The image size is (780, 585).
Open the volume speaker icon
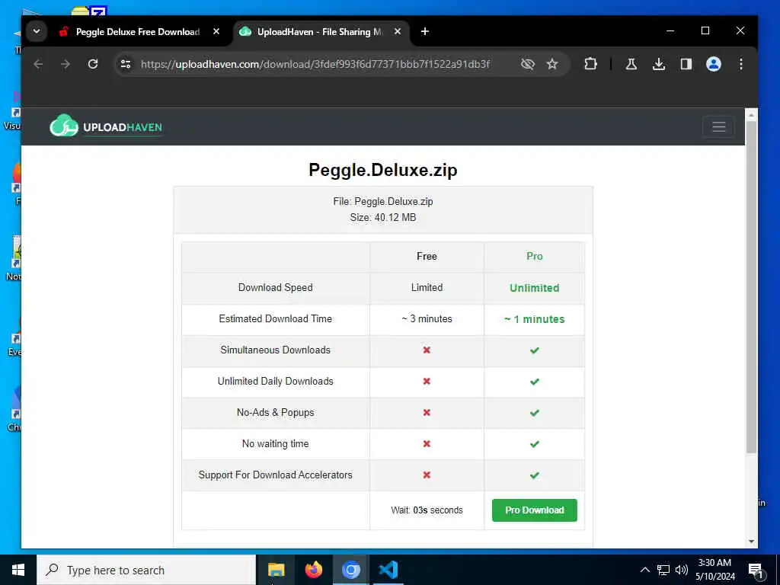[x=682, y=570]
